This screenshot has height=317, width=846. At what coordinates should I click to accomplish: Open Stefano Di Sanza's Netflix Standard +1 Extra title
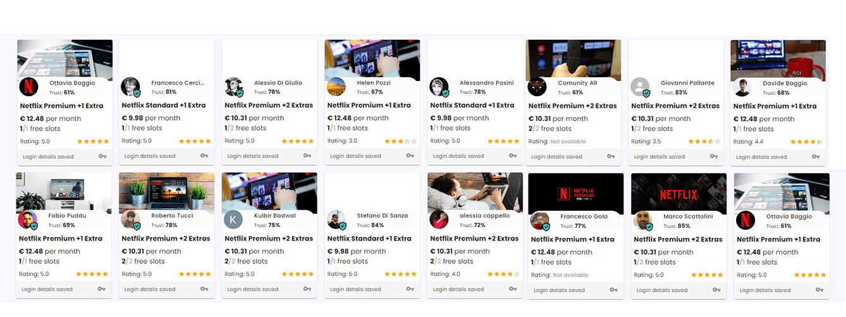tap(369, 239)
